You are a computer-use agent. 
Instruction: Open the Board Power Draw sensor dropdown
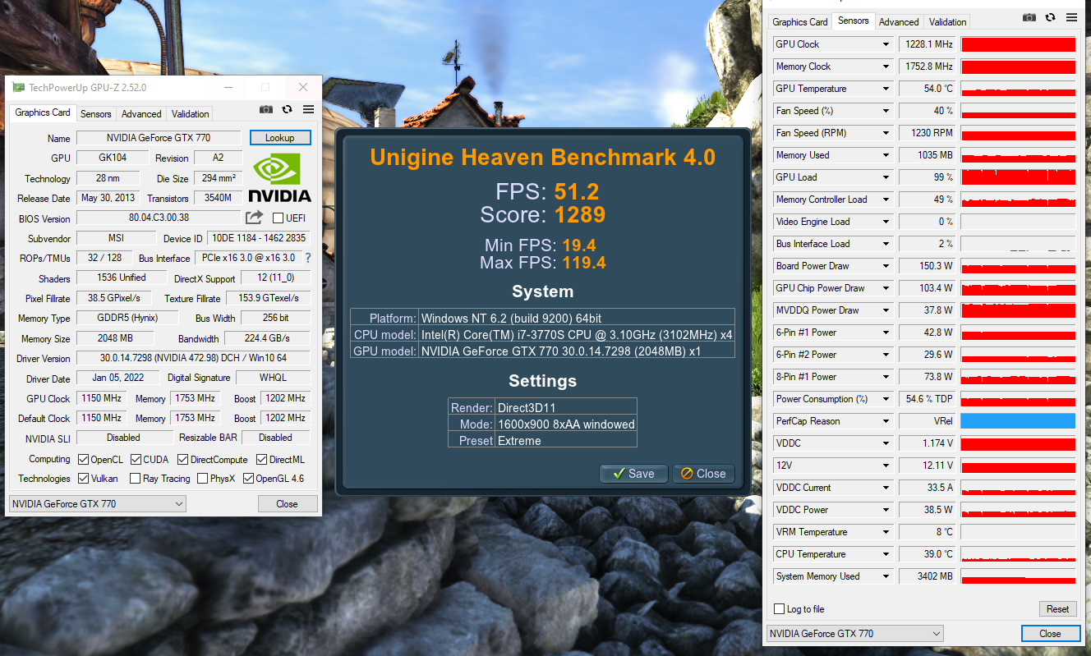point(886,266)
